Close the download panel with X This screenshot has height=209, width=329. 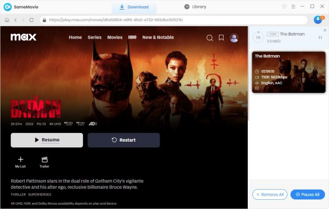point(325,30)
